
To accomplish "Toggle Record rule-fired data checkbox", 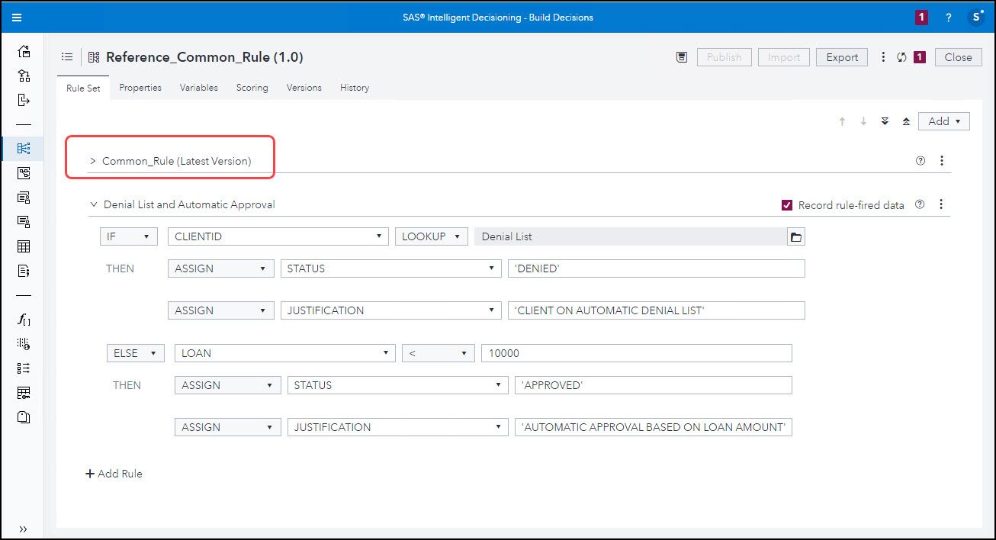I will pyautogui.click(x=787, y=205).
